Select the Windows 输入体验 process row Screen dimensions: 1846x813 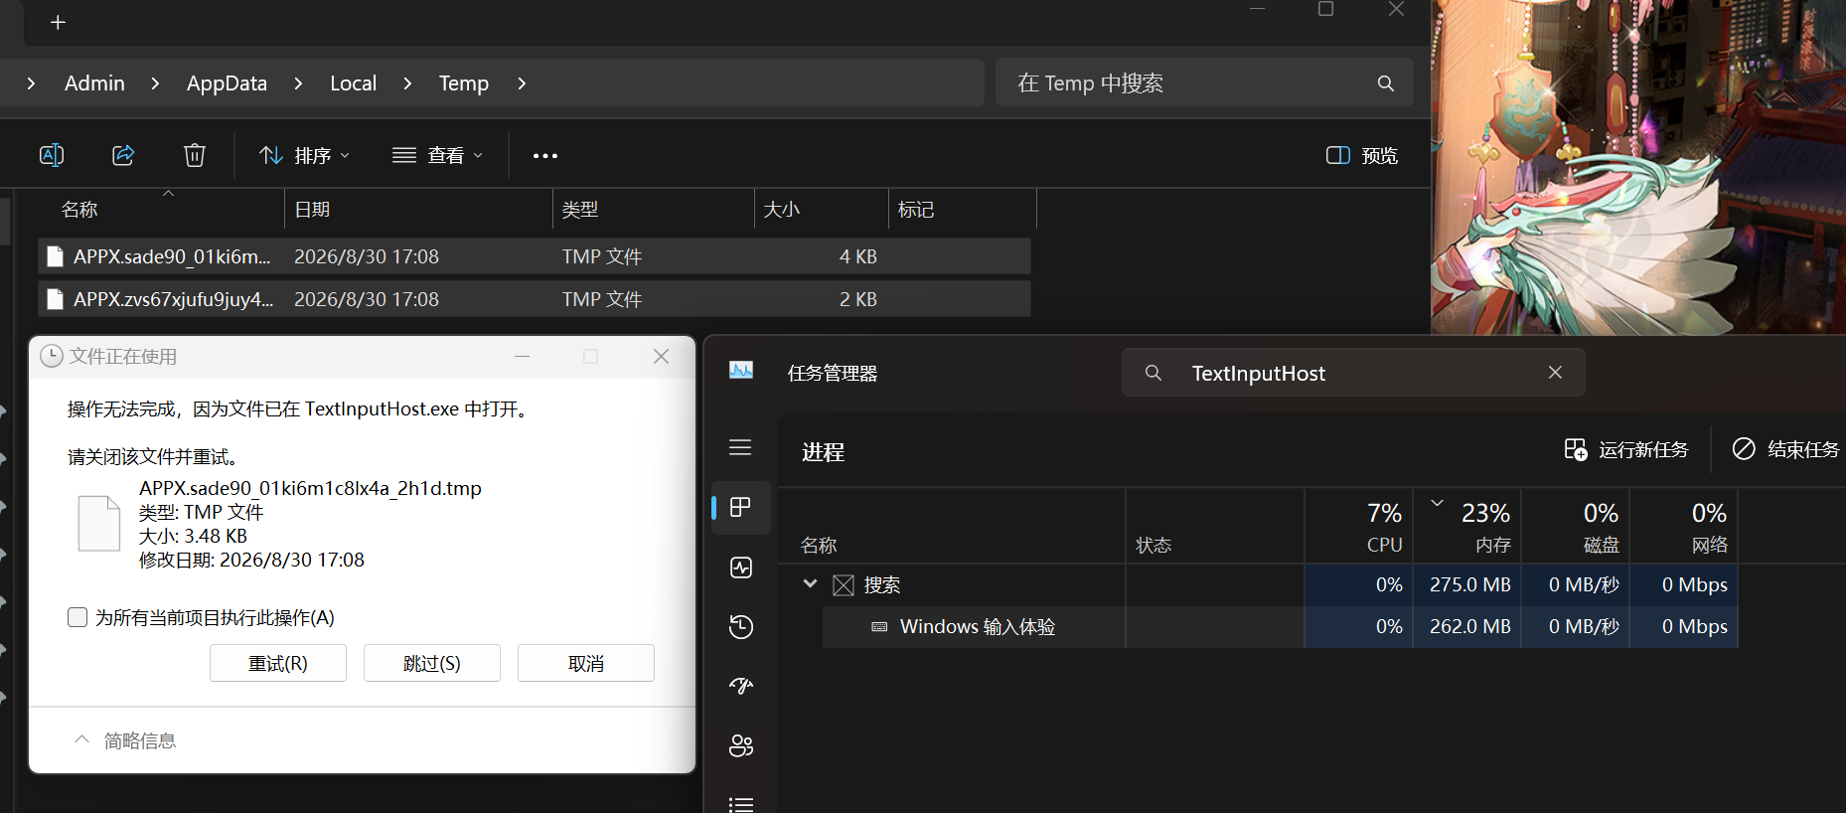pyautogui.click(x=1280, y=627)
